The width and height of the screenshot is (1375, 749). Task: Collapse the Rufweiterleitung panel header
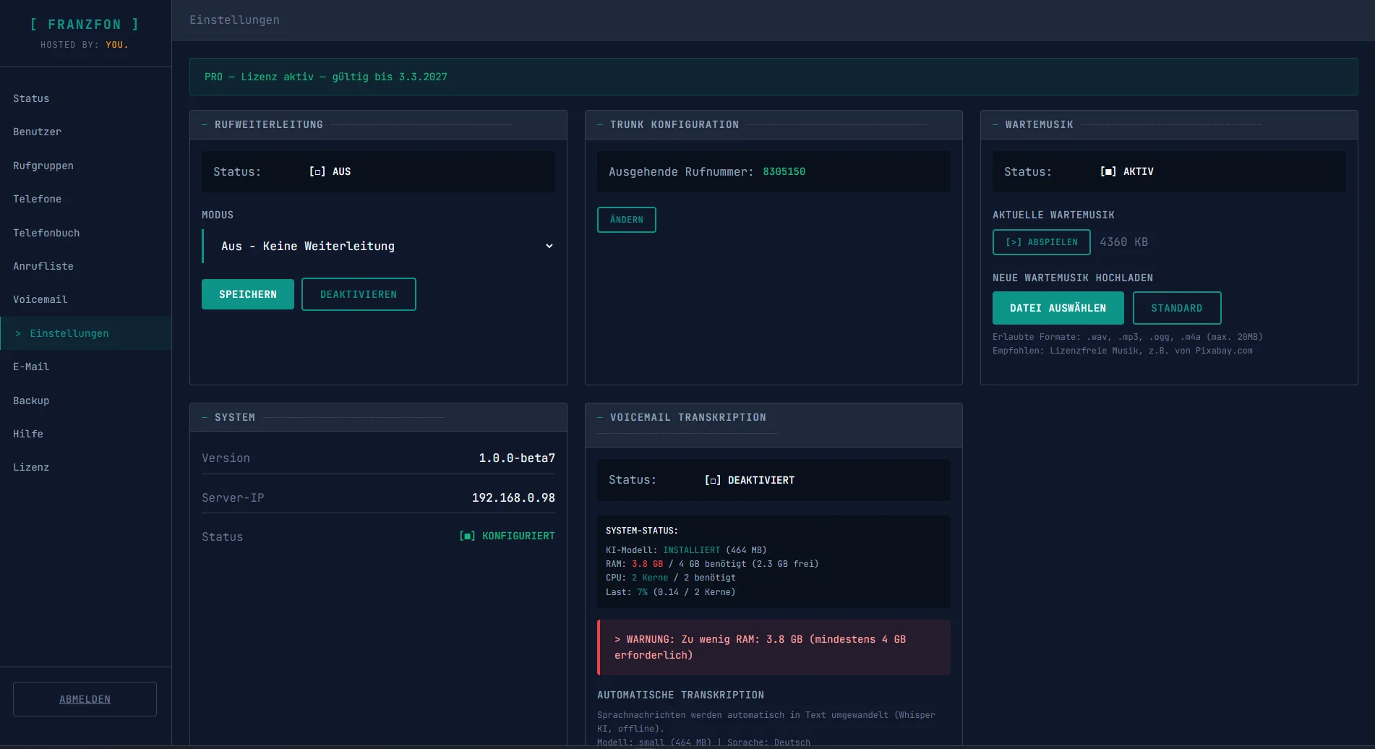[x=268, y=125]
